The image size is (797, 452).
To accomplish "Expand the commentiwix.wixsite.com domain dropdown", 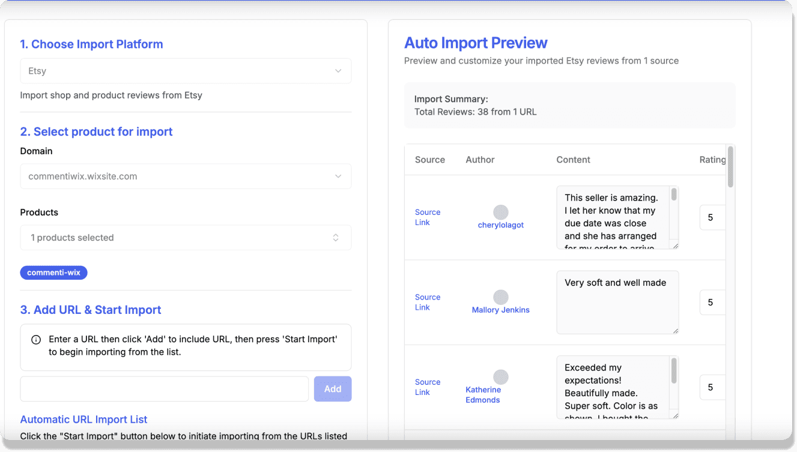I will click(186, 176).
